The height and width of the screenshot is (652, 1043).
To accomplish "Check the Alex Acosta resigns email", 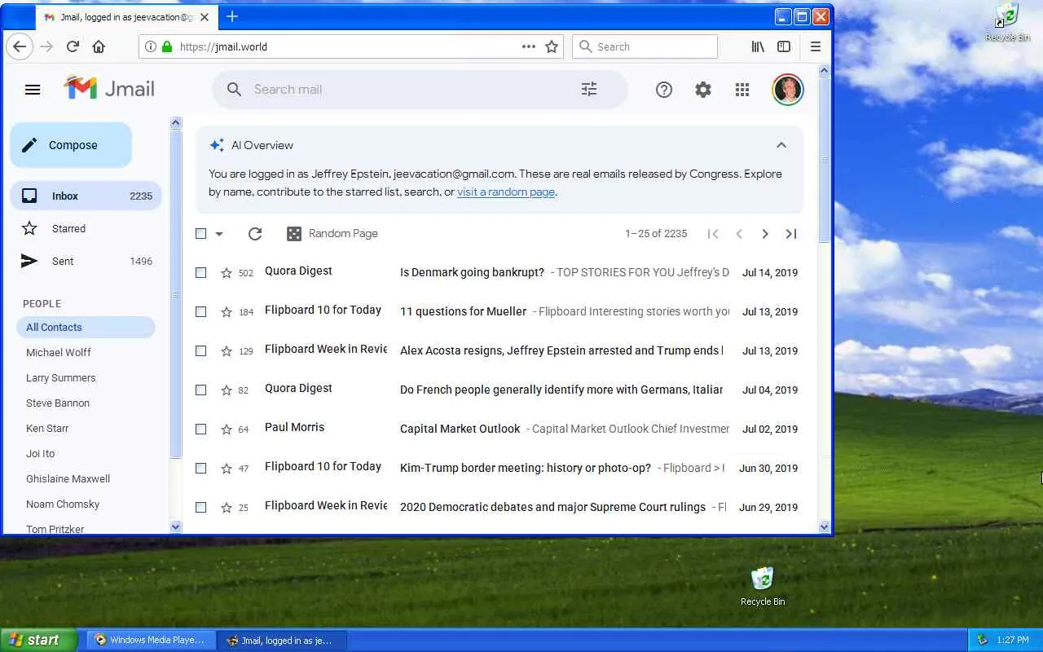I will pos(201,351).
